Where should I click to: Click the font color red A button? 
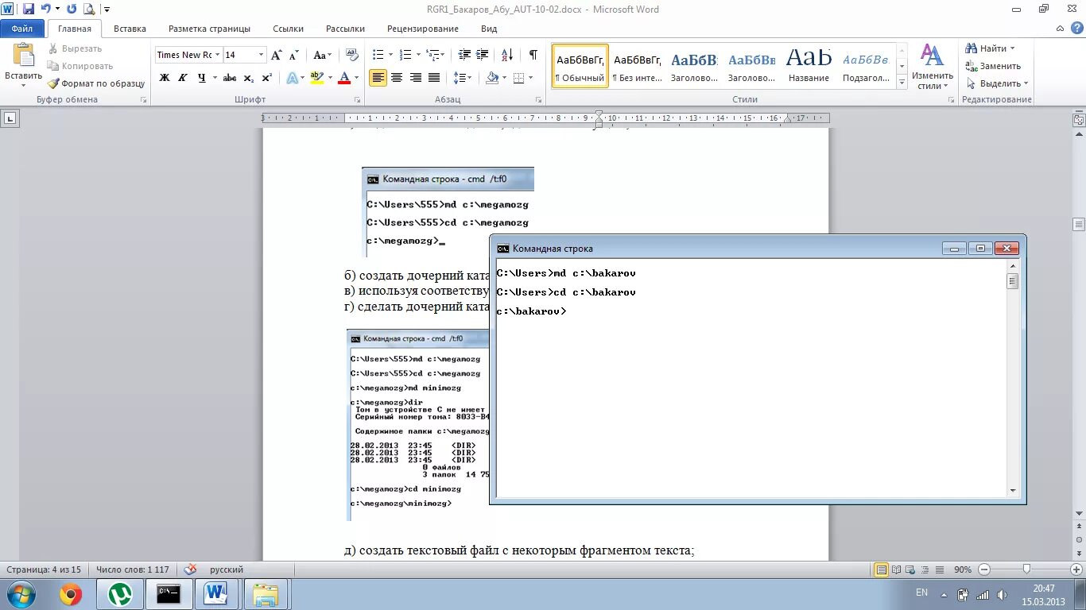343,78
